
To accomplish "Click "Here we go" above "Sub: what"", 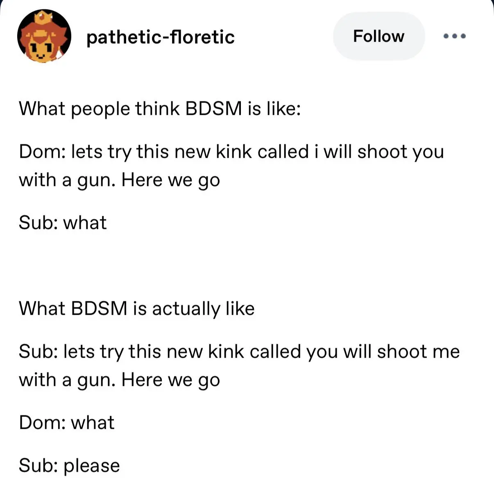I will point(171,180).
